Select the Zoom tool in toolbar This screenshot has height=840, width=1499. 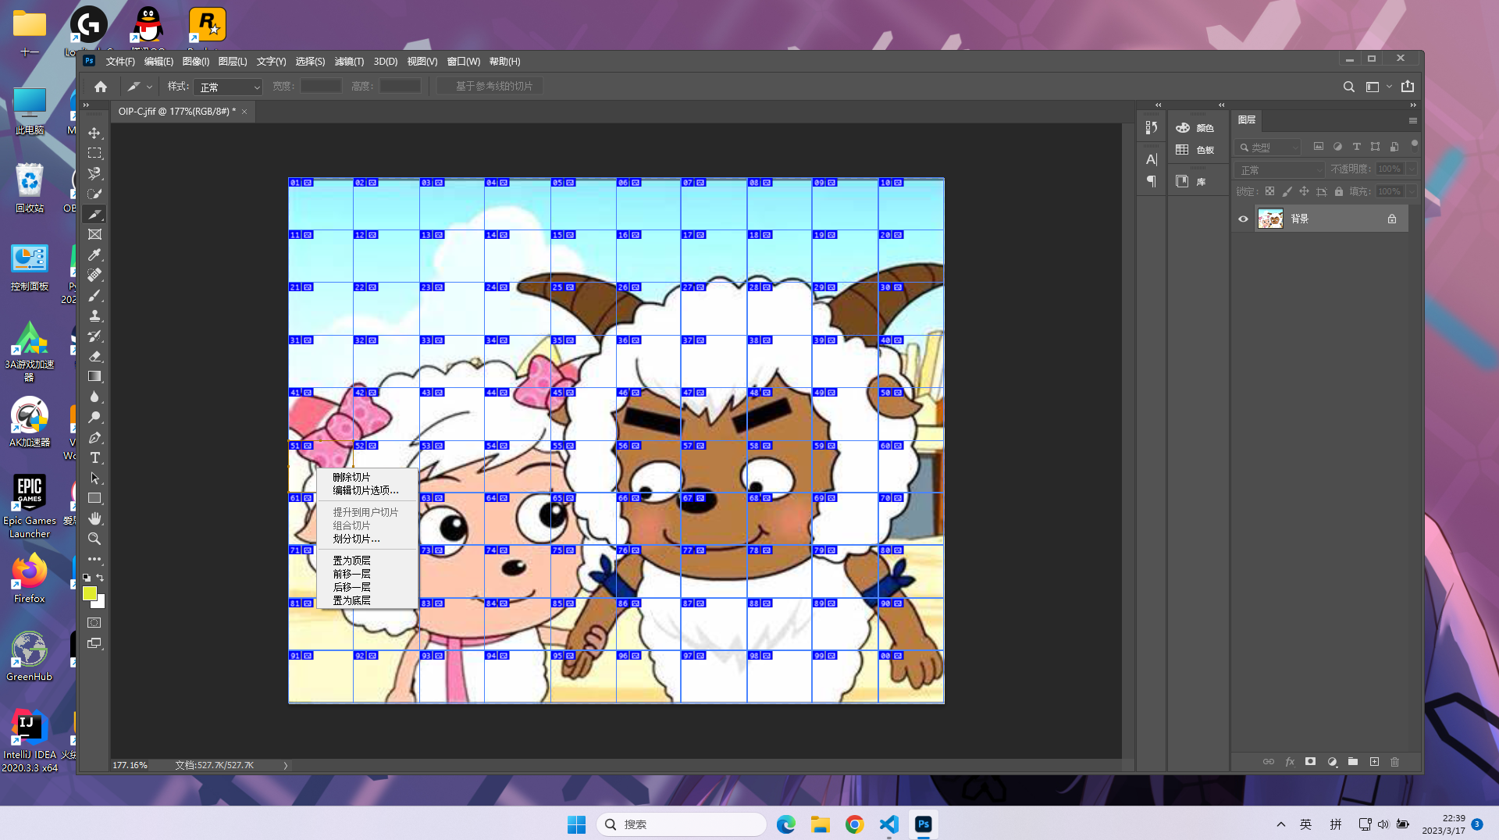click(x=94, y=539)
